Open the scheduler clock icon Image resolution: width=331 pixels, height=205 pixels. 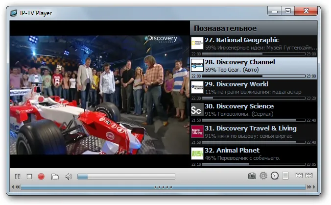[274, 176]
